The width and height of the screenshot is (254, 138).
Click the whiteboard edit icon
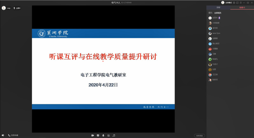point(108,135)
